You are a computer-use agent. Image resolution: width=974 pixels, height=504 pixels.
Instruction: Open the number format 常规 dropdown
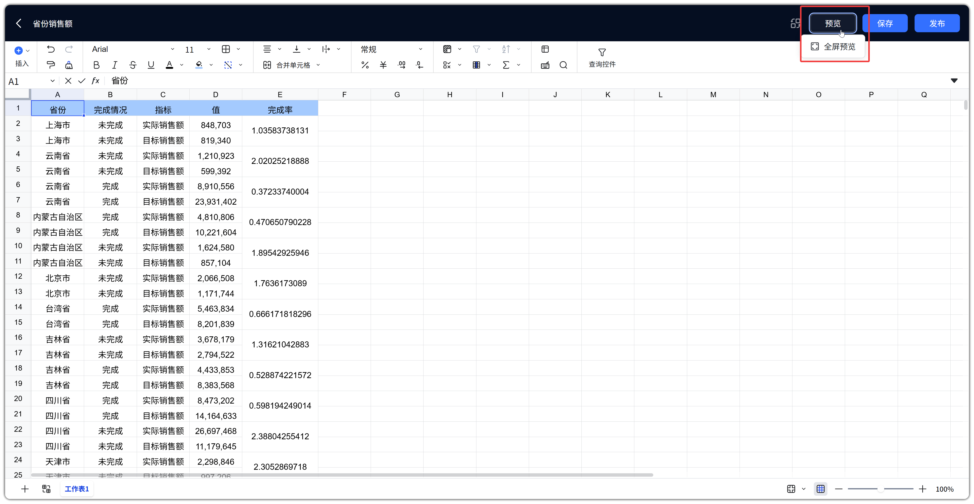point(391,49)
